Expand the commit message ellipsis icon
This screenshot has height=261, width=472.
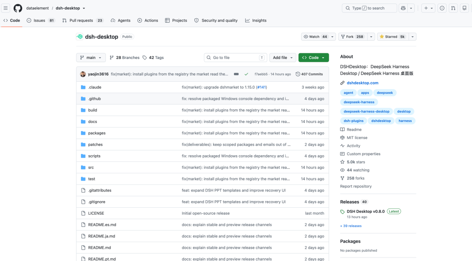coord(236,74)
